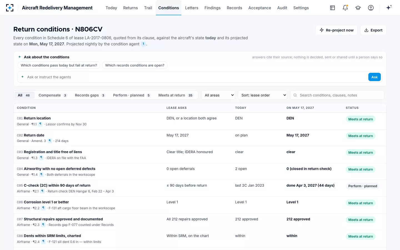Click the Aircraft Redelivery Management title

(x=57, y=8)
